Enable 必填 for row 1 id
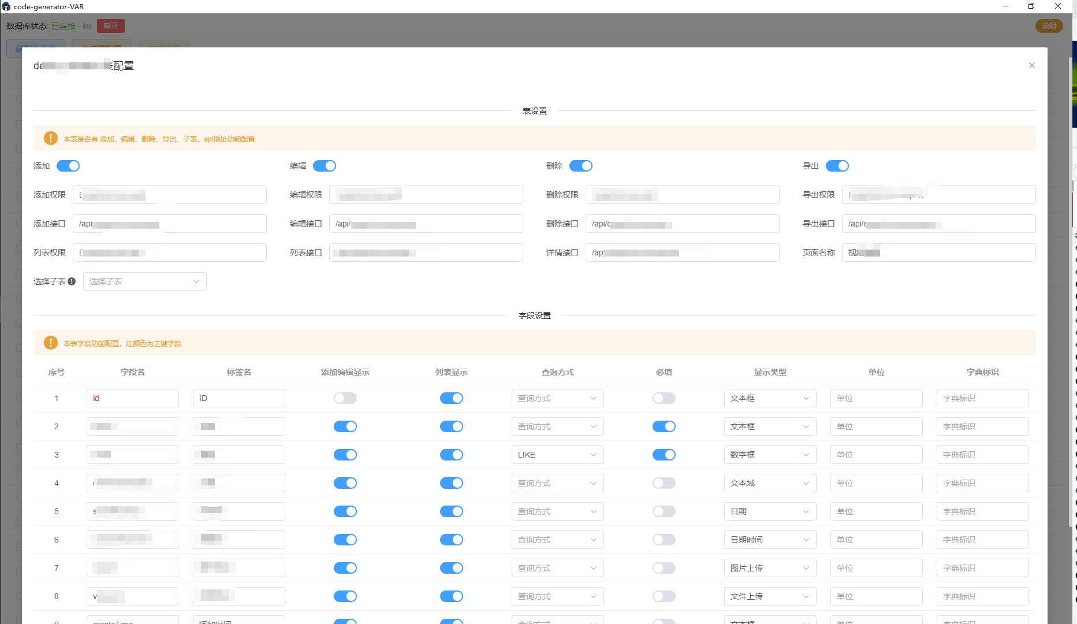This screenshot has width=1077, height=624. coord(664,398)
